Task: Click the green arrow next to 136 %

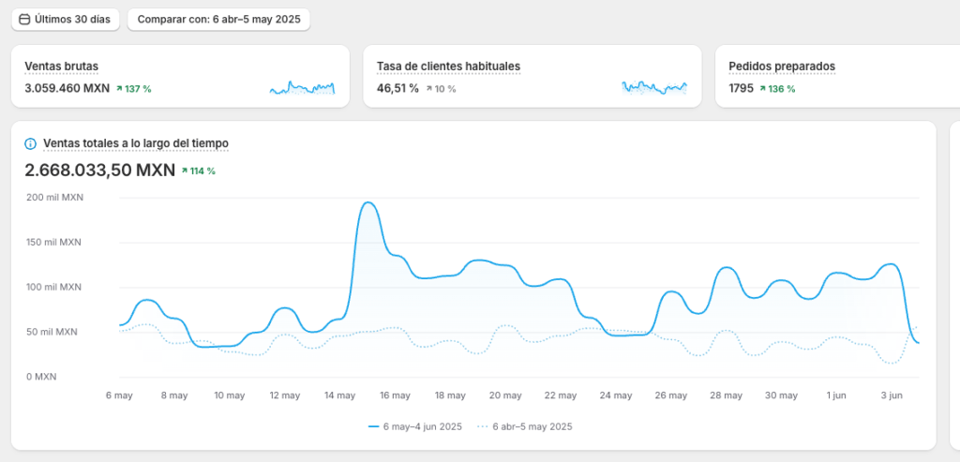Action: [x=763, y=89]
